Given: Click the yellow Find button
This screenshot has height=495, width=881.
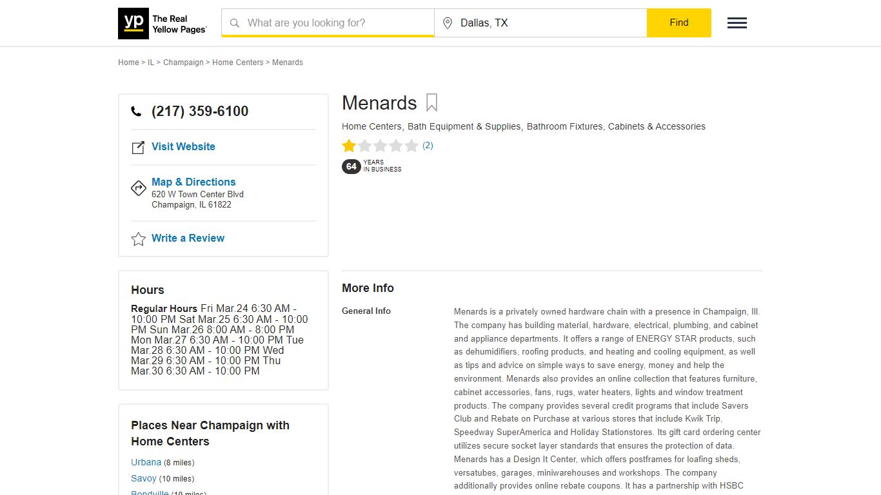Looking at the screenshot, I should [x=679, y=23].
